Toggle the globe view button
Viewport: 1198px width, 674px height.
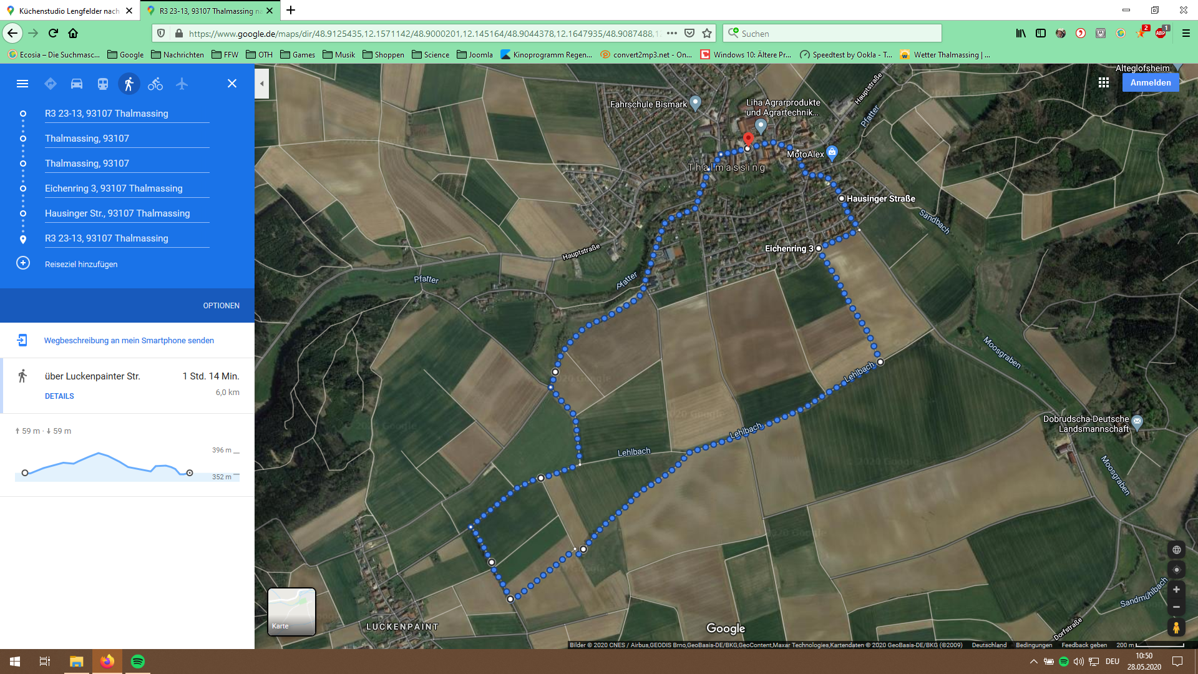tap(1176, 550)
